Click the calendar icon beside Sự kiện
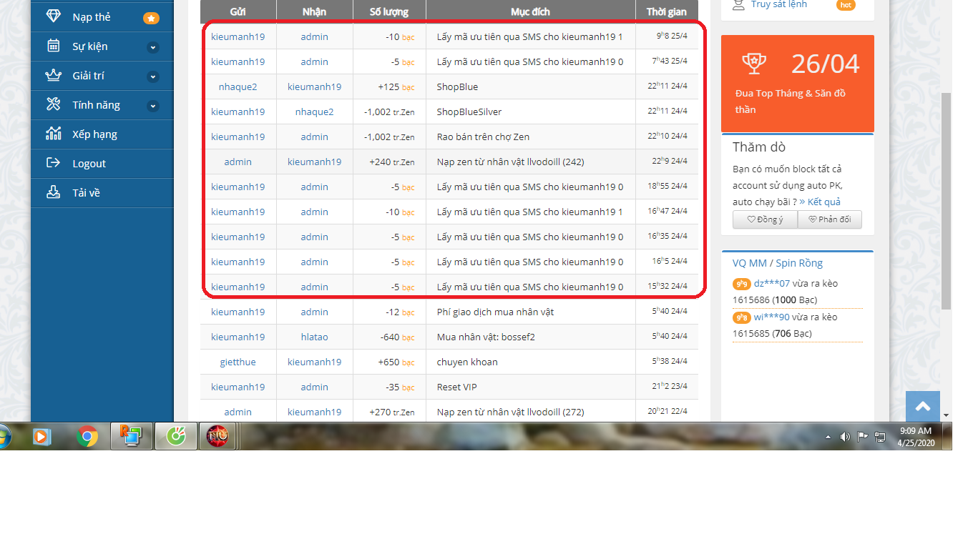The image size is (973, 549). pyautogui.click(x=54, y=46)
